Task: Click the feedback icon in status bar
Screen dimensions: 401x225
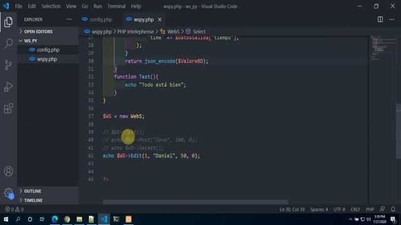Action: (382, 209)
